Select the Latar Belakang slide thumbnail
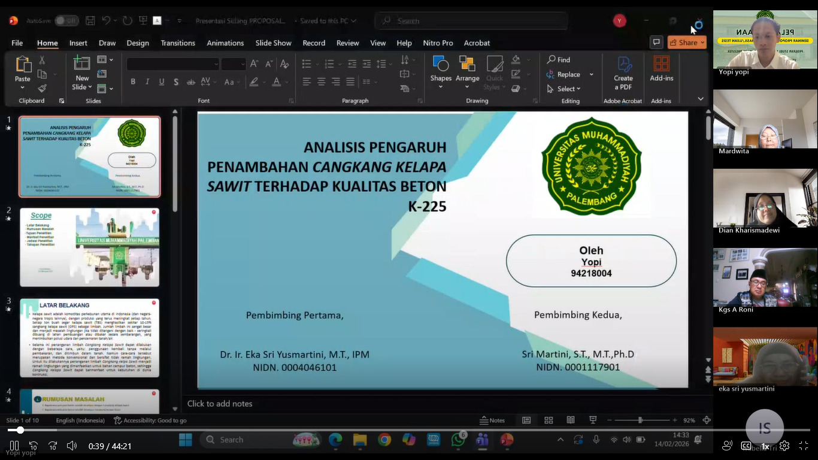 coord(90,338)
